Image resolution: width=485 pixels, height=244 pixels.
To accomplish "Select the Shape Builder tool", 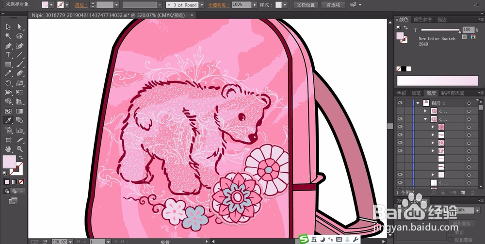I will click(x=8, y=101).
